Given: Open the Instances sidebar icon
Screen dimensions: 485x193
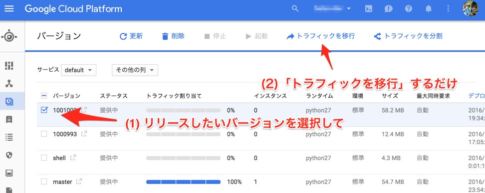Looking at the screenshot, I should [x=9, y=119].
